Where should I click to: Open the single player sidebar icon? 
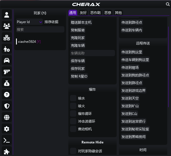coord(7,15)
